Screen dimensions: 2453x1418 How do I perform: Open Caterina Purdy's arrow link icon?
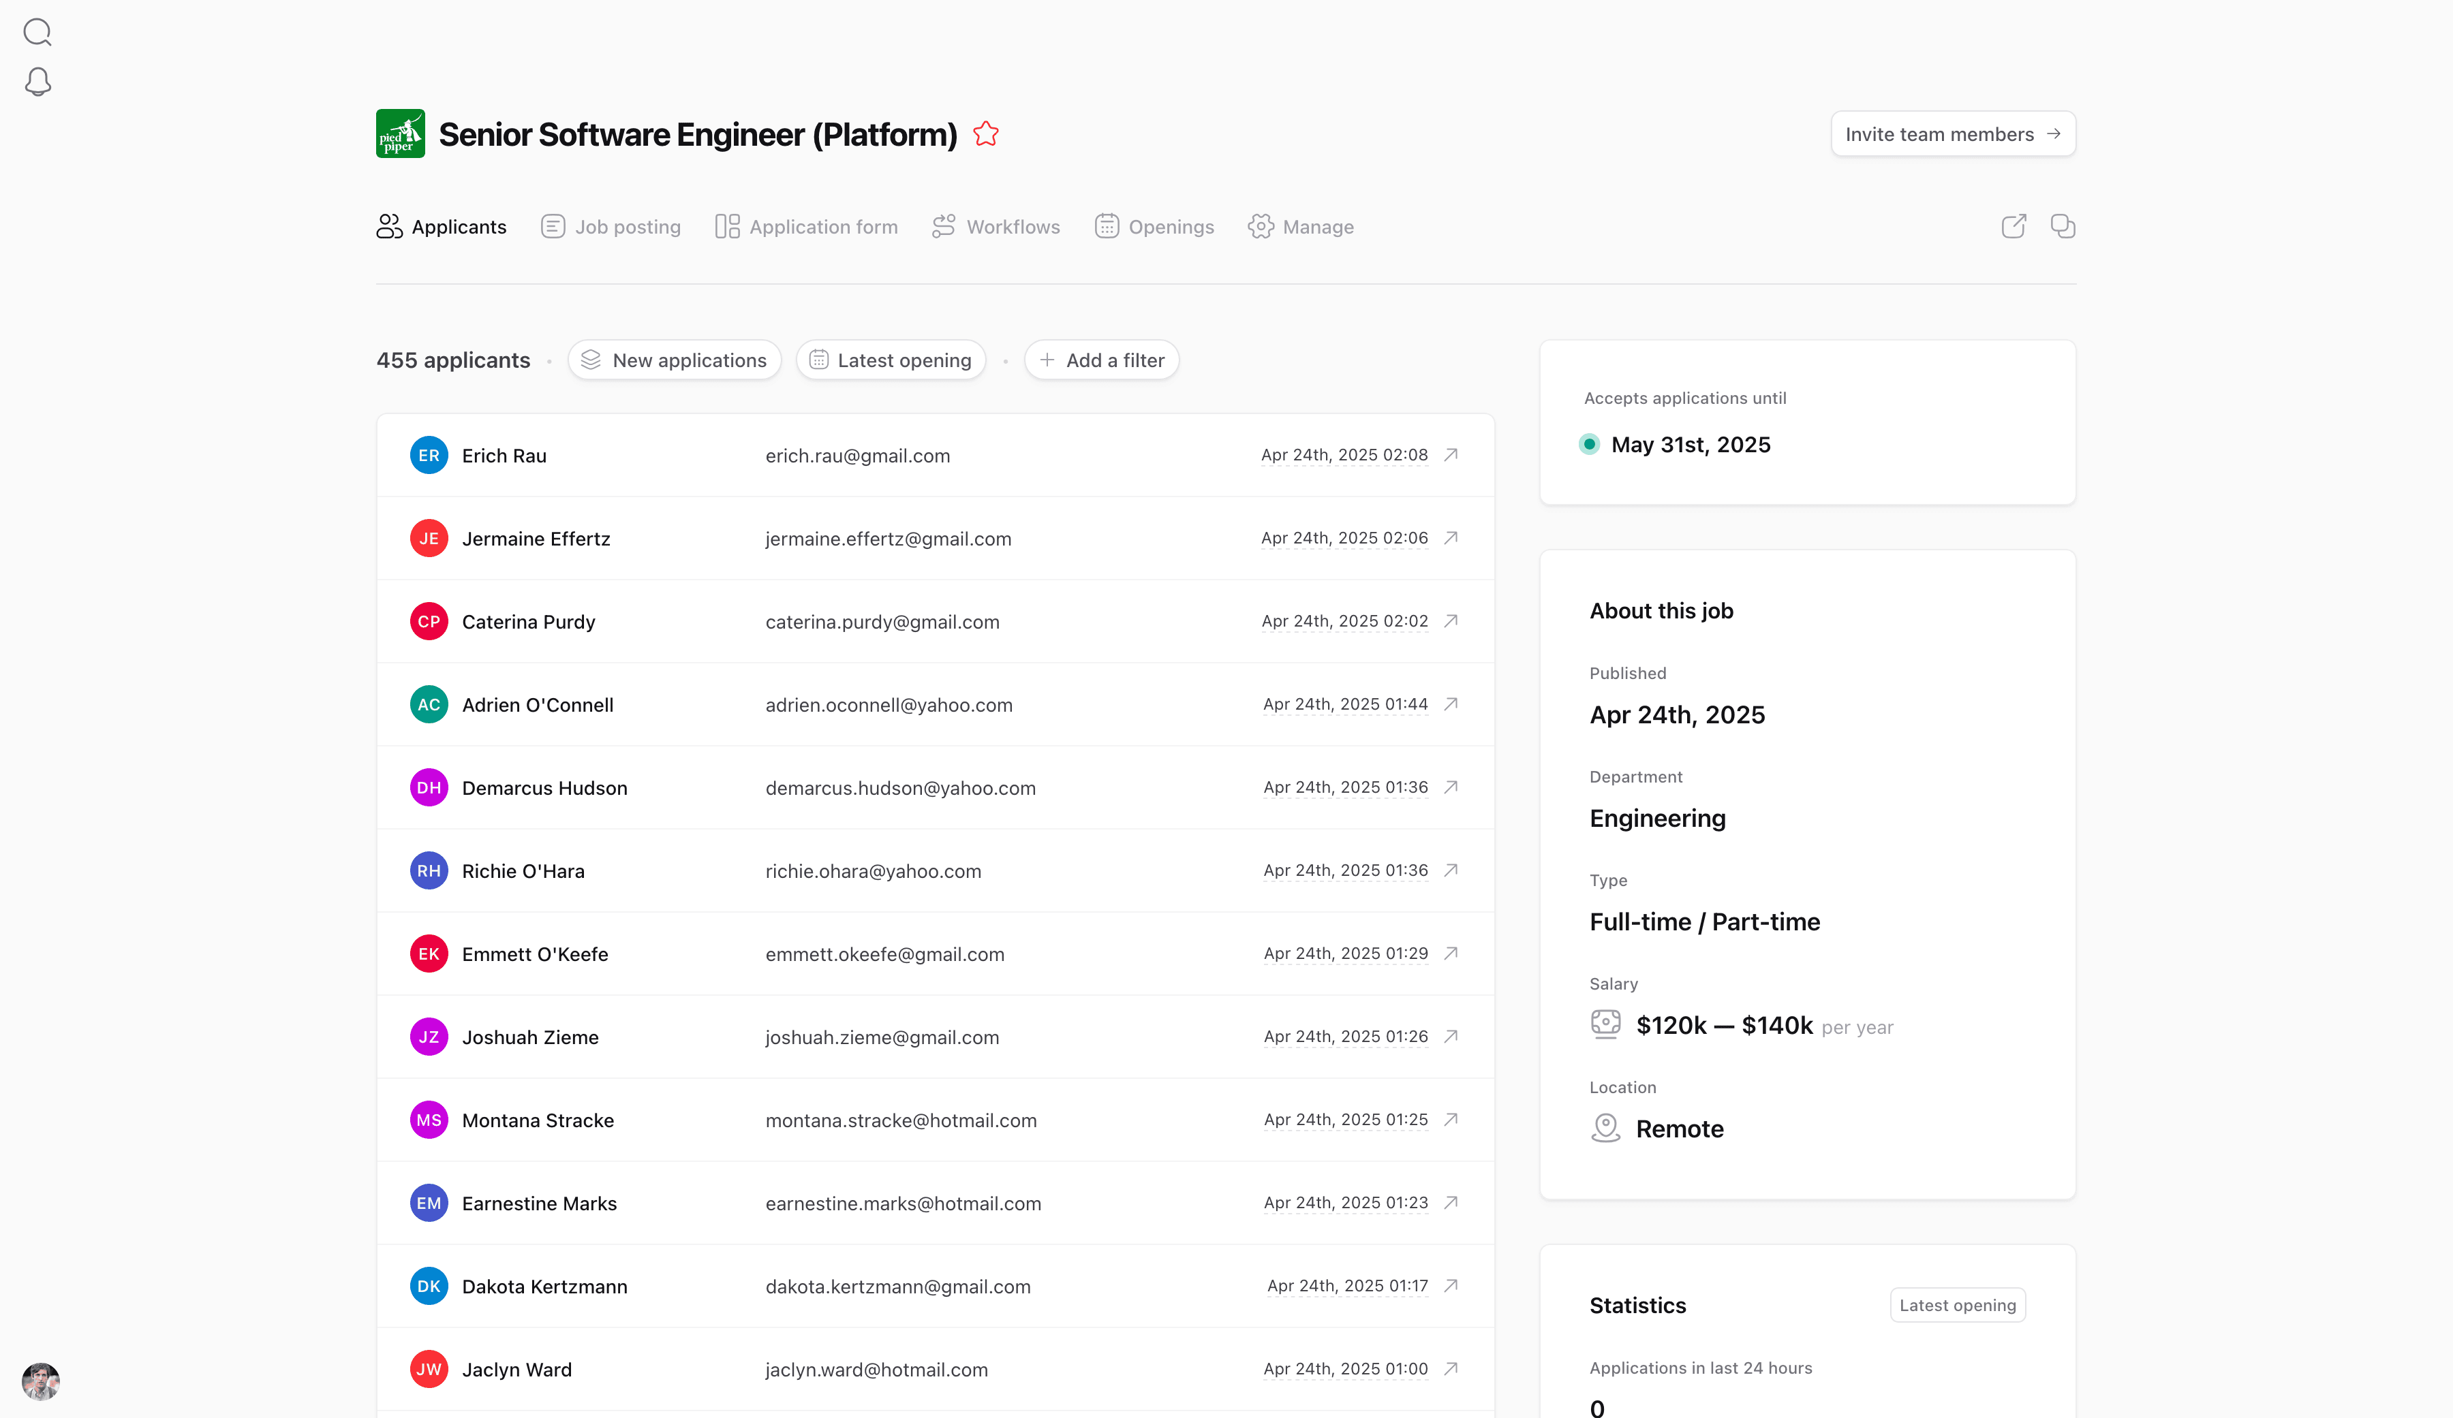(1451, 621)
